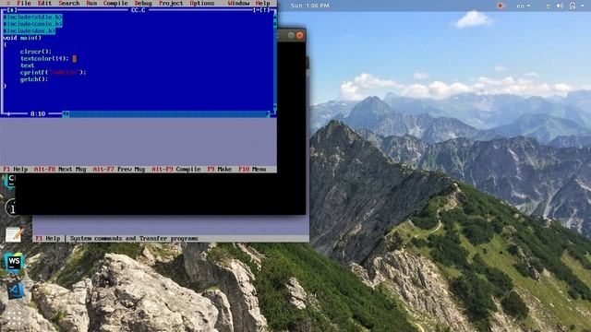Click the #include<dos.h> line
Viewport: 591px width, 332px height.
point(29,30)
